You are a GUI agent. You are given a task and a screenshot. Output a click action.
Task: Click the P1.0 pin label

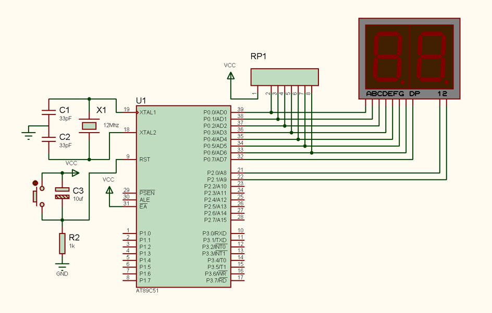(x=145, y=233)
